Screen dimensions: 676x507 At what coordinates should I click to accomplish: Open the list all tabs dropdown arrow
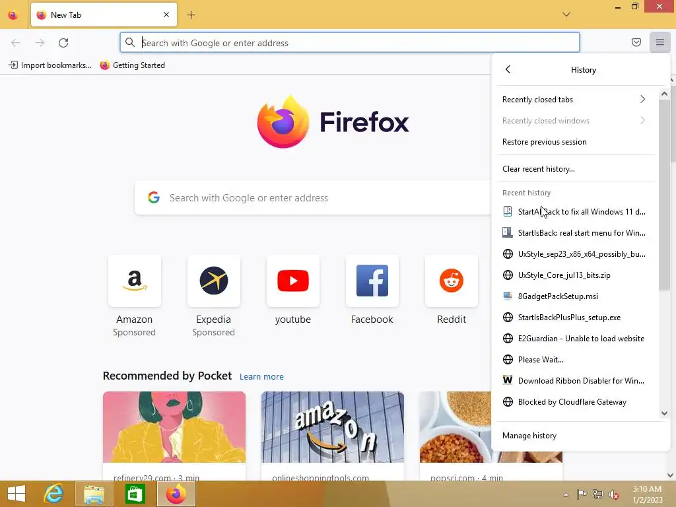click(x=566, y=15)
